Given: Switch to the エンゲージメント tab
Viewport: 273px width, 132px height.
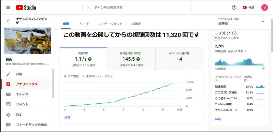Looking at the screenshot, I should (x=110, y=24).
